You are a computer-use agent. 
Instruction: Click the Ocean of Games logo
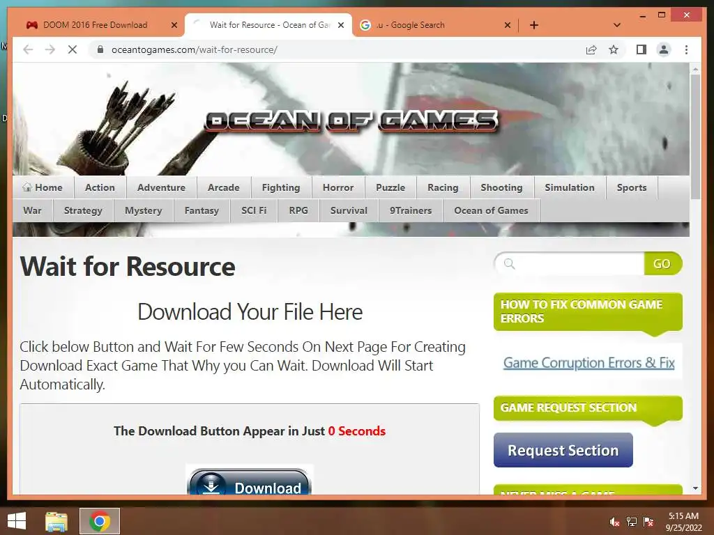pos(351,121)
